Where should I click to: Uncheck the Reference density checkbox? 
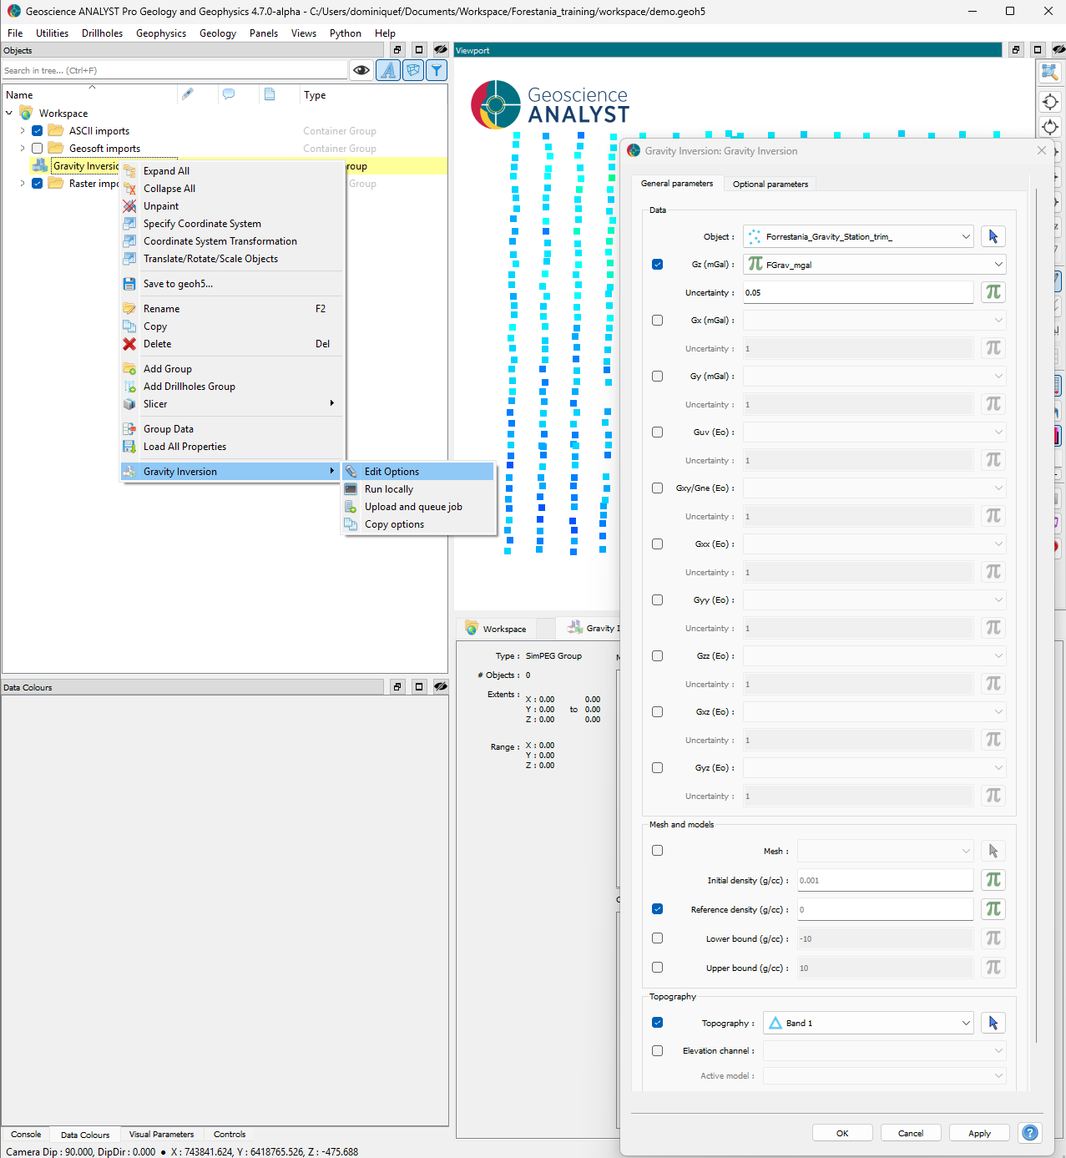(x=658, y=909)
